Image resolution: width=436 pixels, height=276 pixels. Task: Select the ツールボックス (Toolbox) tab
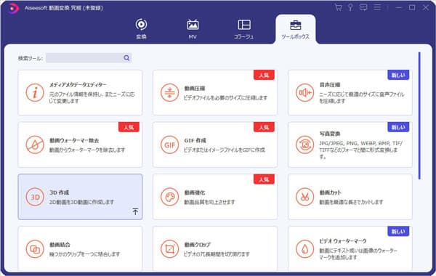[x=295, y=29]
